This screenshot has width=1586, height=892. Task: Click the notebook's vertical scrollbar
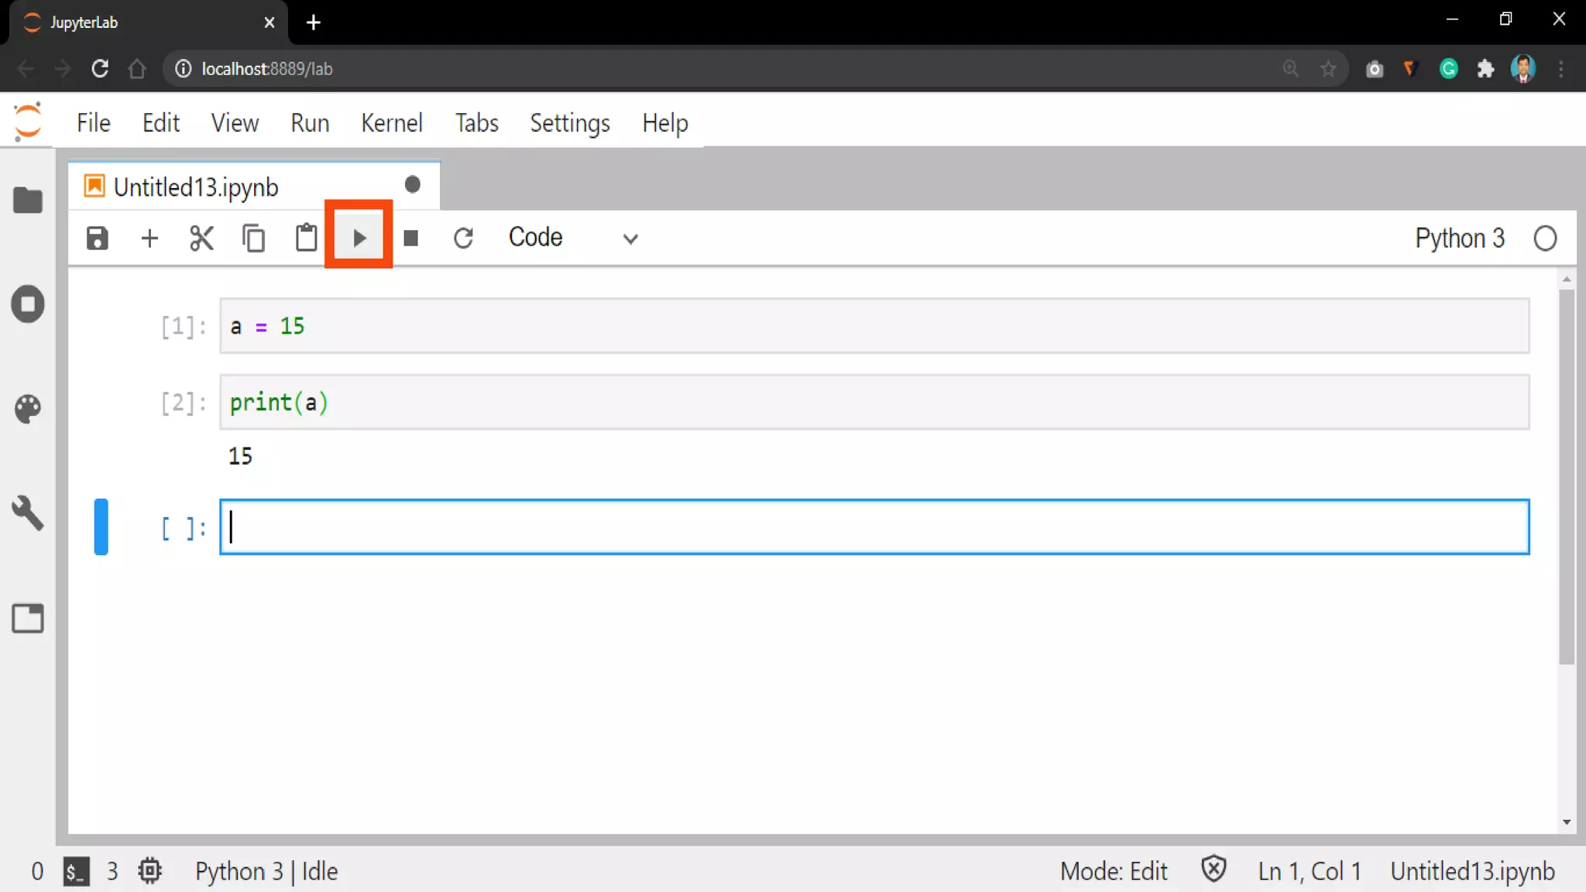1566,477
